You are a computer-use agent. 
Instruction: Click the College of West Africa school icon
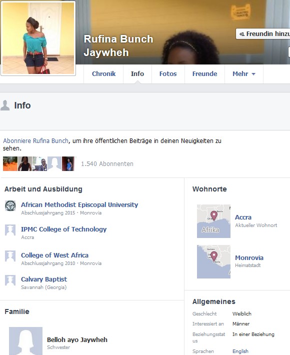tap(10, 256)
